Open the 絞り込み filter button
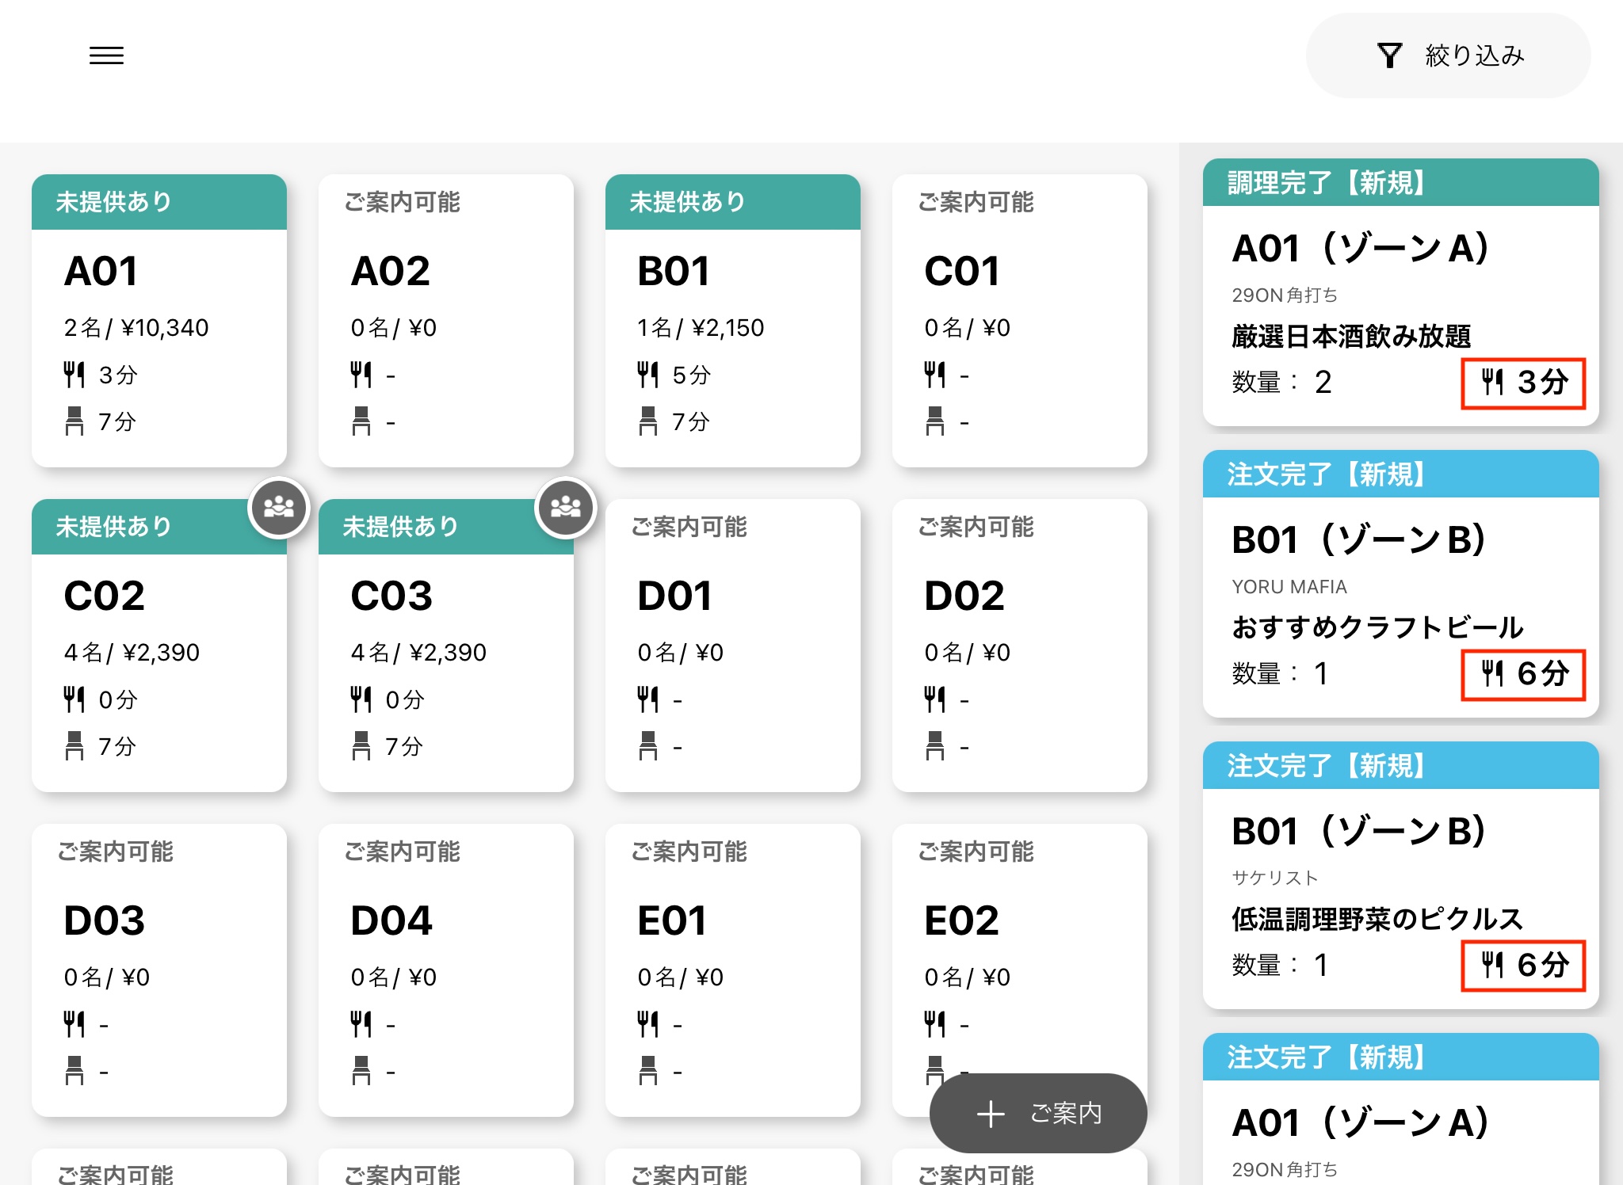Screen dimensions: 1623x1185 [1448, 55]
